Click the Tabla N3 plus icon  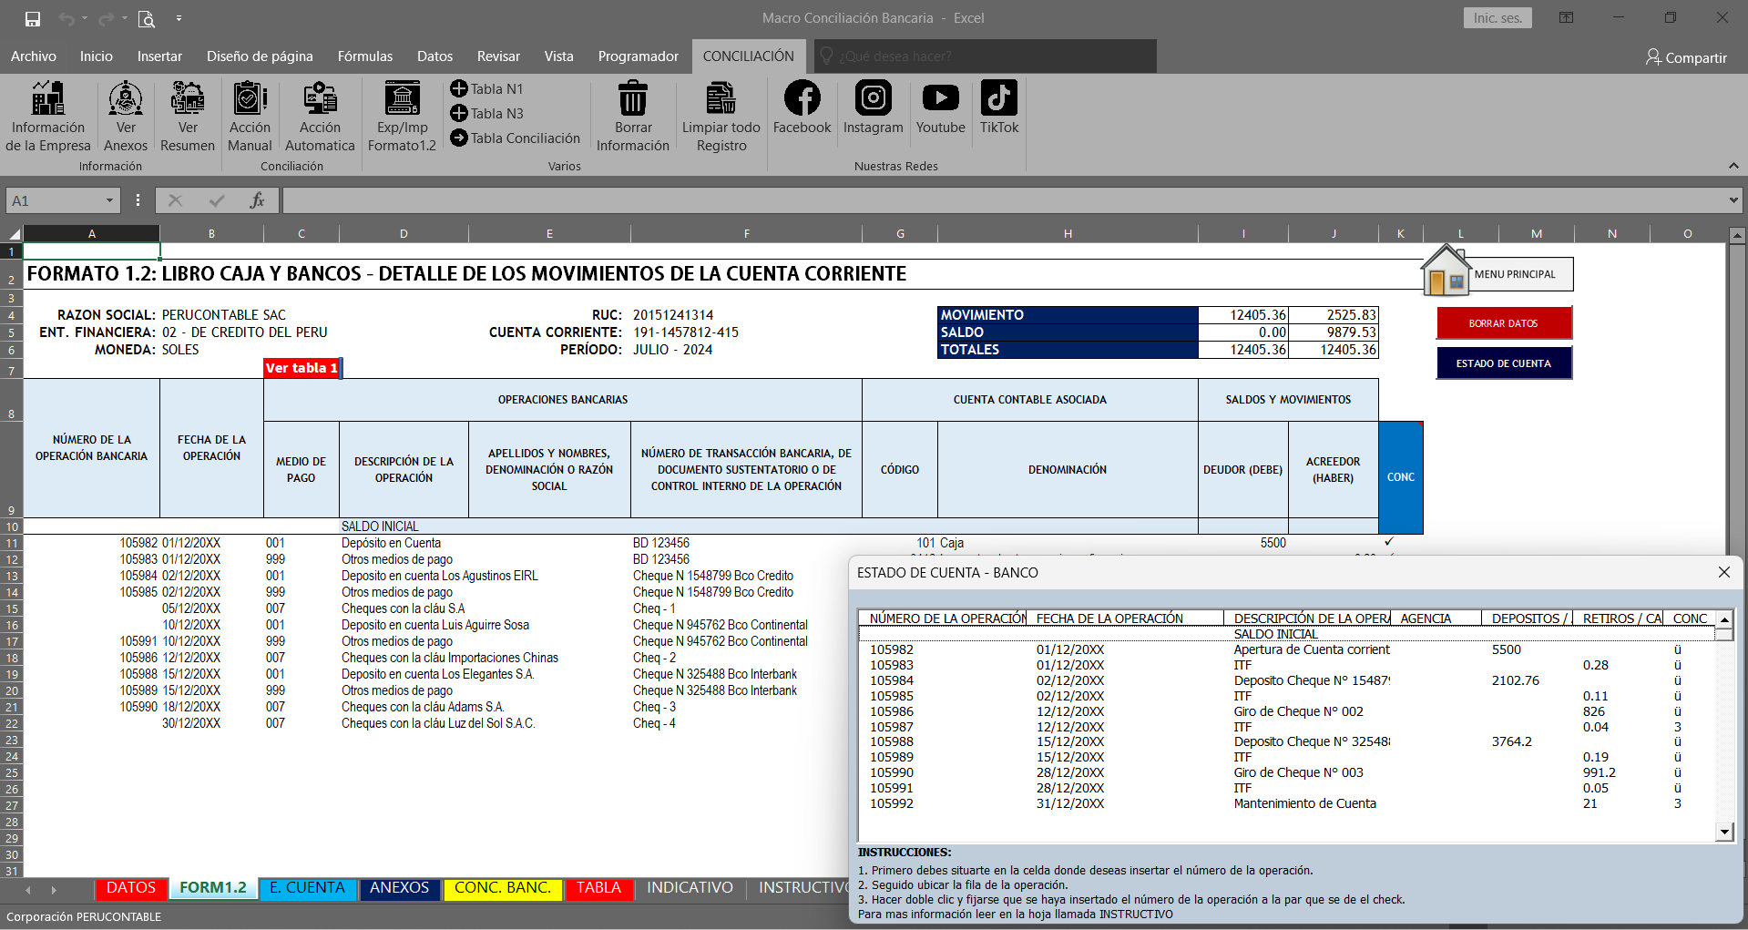click(x=459, y=113)
